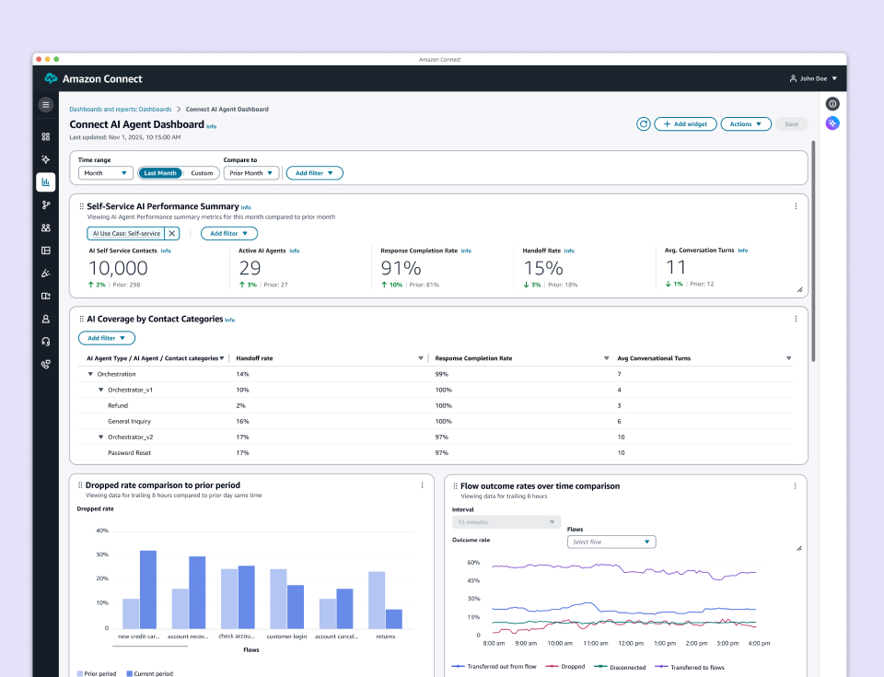Viewport: 884px width, 677px height.
Task: Open the John Doe account menu
Action: point(809,78)
